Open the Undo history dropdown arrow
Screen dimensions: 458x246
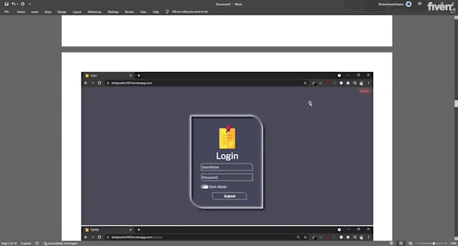[x=18, y=4]
